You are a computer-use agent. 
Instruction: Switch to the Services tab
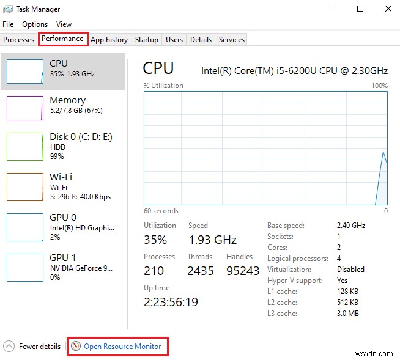[x=232, y=40]
